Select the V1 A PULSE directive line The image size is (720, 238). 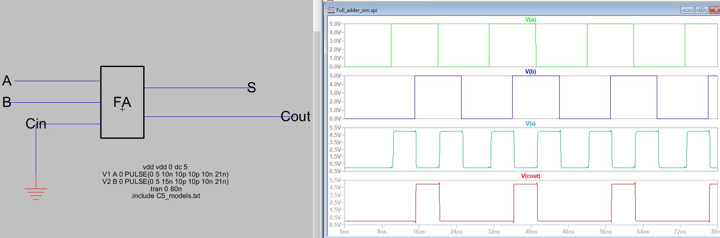(166, 174)
